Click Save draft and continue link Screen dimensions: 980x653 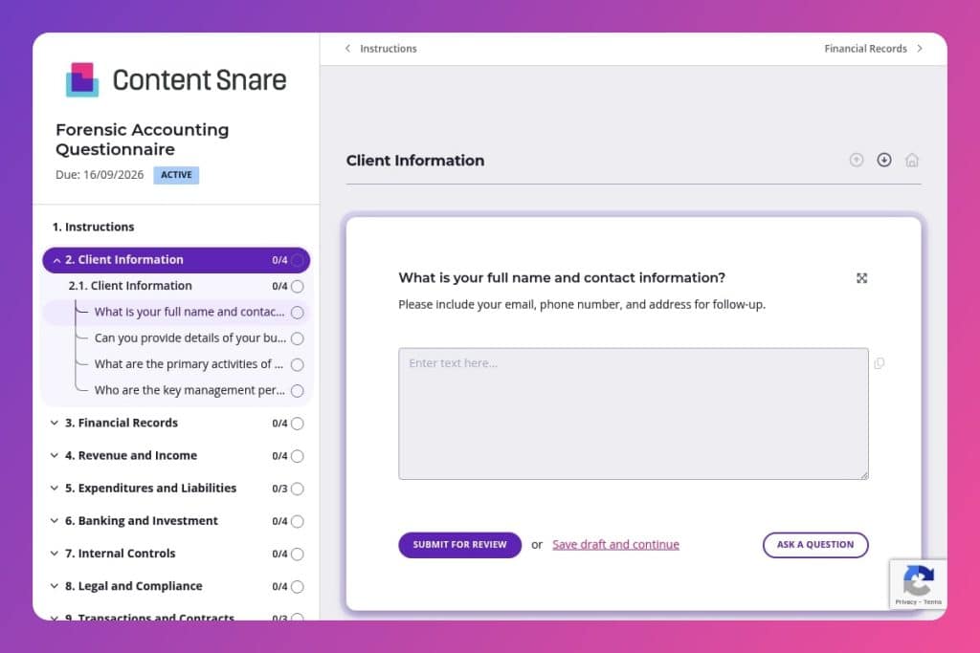coord(615,544)
